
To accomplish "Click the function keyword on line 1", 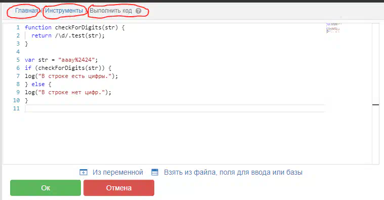I will 38,27.
